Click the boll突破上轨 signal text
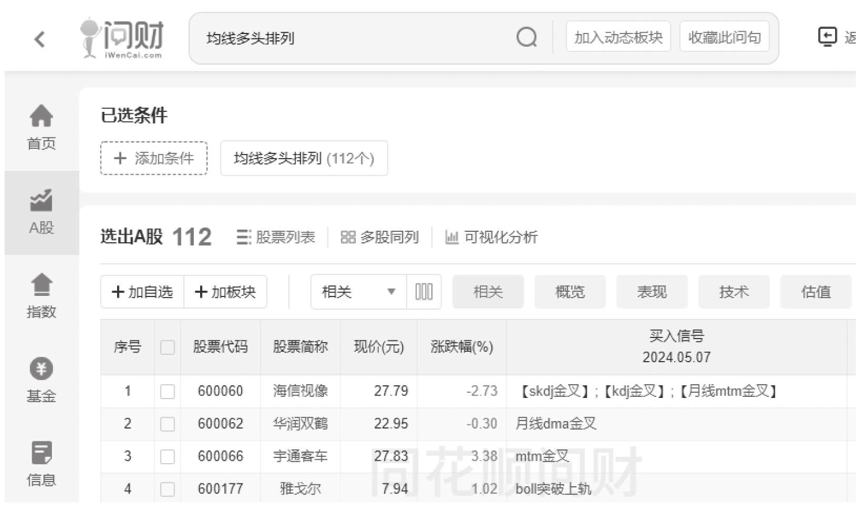The image size is (861, 507). (x=554, y=489)
